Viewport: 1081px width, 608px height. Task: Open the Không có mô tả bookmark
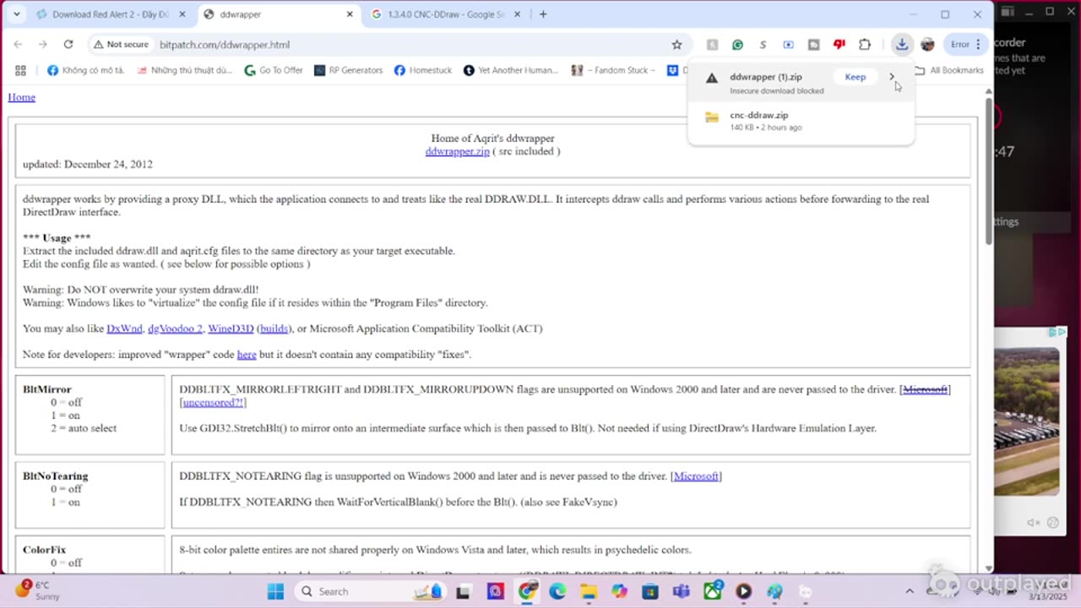pyautogui.click(x=85, y=70)
